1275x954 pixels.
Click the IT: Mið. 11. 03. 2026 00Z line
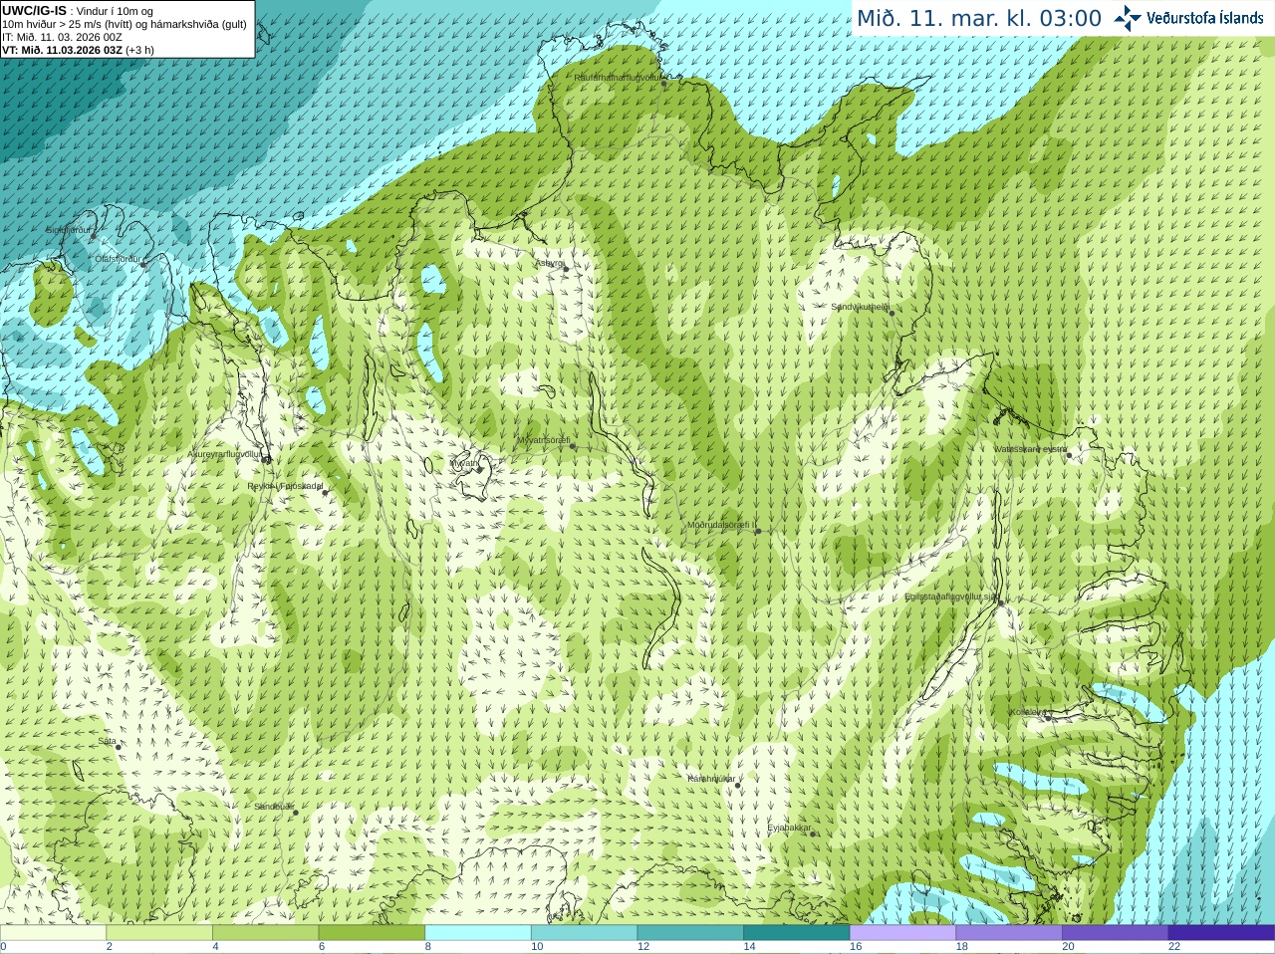pyautogui.click(x=62, y=37)
